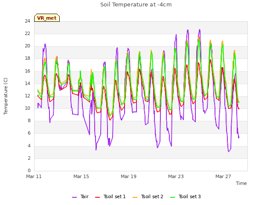Toggle the Tsoil set 3 legend entry
Screen dimensions: 273x205
coord(186,196)
